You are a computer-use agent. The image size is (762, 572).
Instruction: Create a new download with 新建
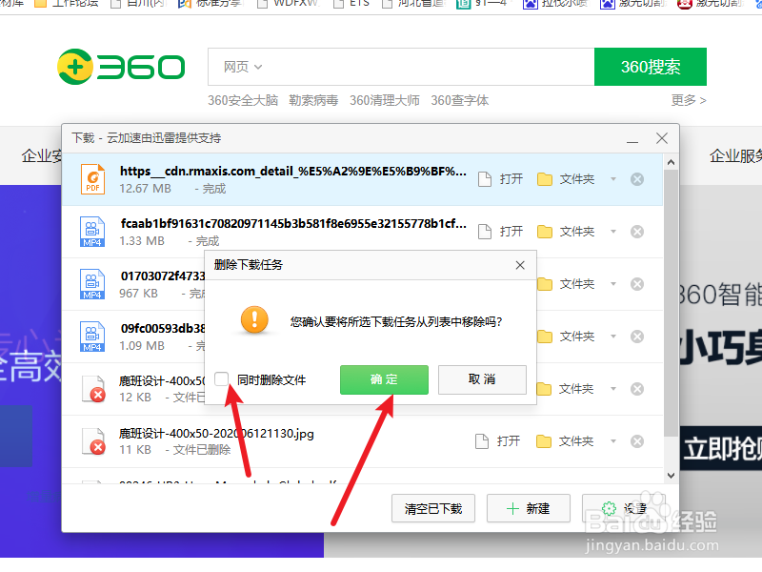click(529, 508)
